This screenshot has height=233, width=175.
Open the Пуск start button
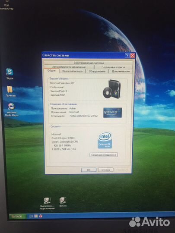point(18,216)
